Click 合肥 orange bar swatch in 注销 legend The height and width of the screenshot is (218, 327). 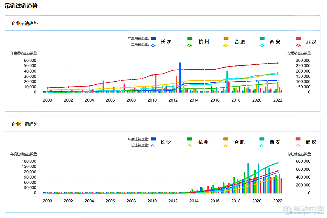(226, 139)
